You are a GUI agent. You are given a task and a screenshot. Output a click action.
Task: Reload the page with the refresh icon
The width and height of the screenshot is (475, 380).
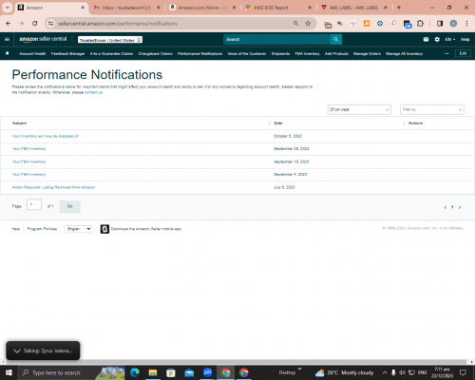point(35,24)
